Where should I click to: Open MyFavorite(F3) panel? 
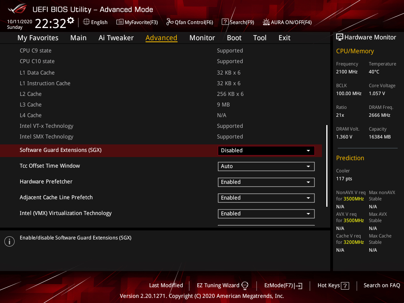pyautogui.click(x=137, y=22)
